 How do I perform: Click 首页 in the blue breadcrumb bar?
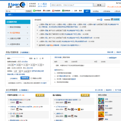(10, 15)
